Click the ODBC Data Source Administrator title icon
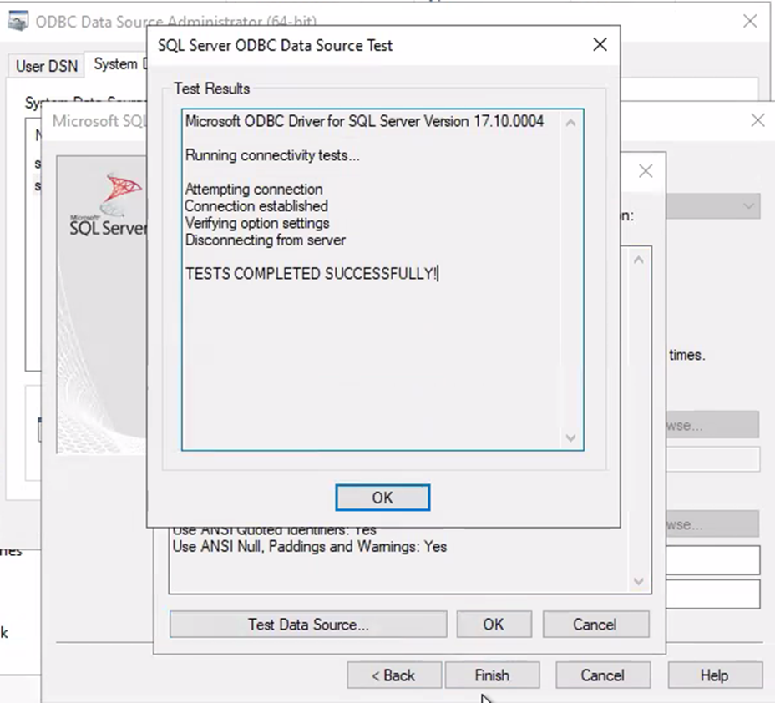775x703 pixels. 18,21
